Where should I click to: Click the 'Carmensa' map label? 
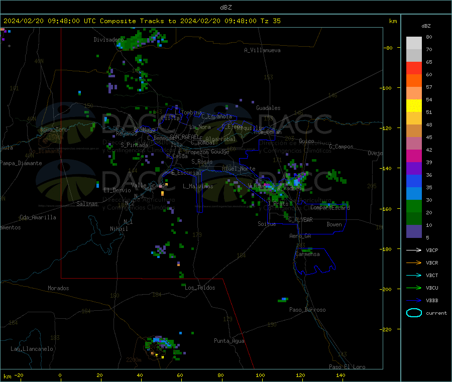[307, 254]
